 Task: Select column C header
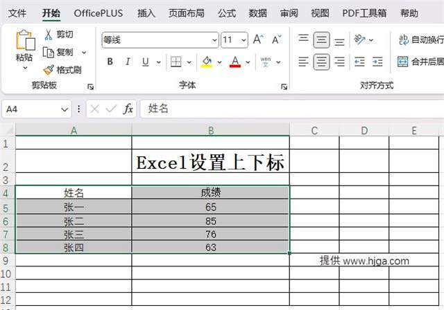(314, 131)
